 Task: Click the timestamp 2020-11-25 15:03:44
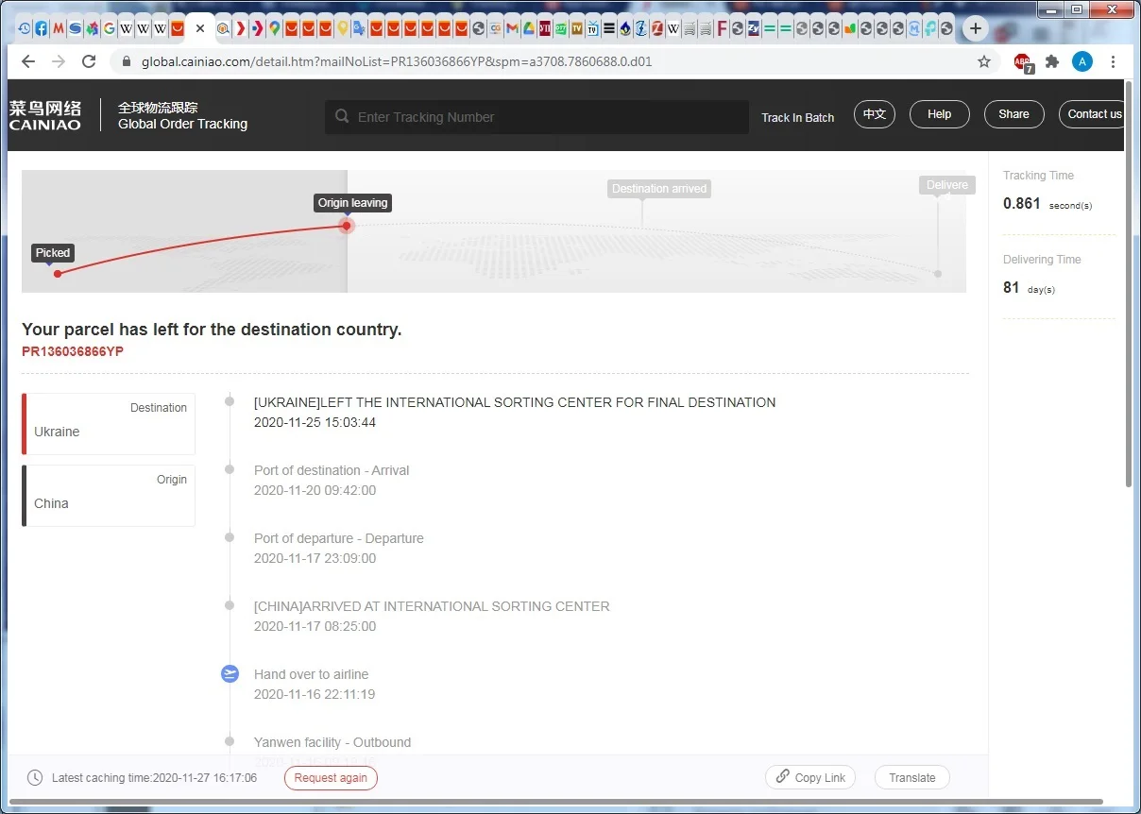coord(315,422)
